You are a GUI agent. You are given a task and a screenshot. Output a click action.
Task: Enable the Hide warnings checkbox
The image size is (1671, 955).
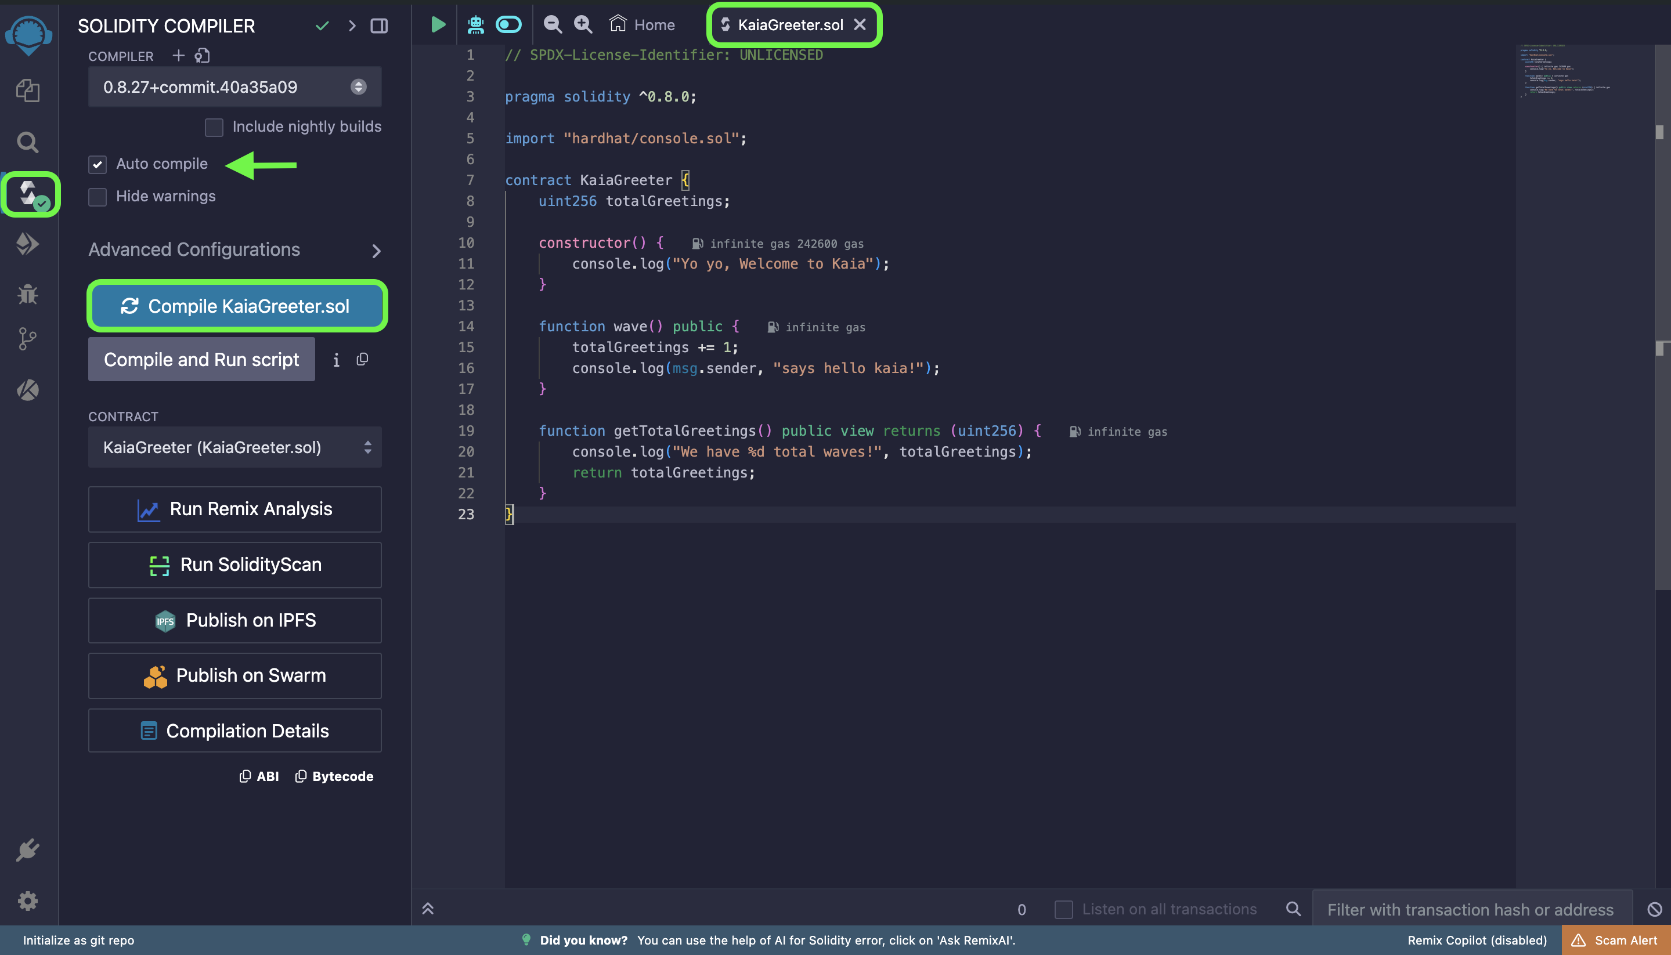tap(98, 197)
